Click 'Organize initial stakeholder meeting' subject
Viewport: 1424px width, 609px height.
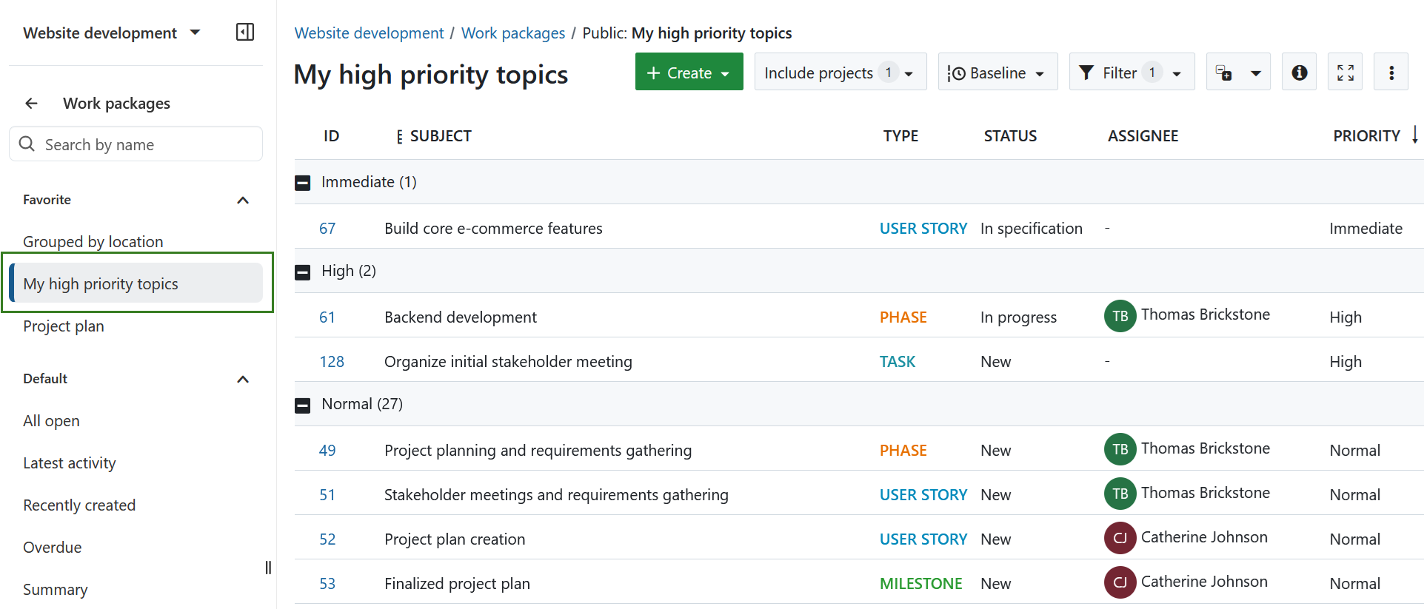508,361
